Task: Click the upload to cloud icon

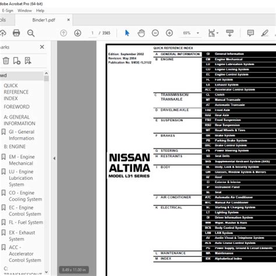Action: [3, 33]
